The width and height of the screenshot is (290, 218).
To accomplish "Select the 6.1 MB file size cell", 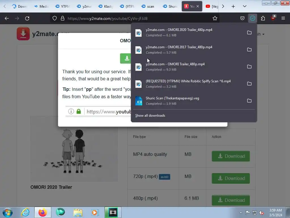I will click(x=192, y=198).
